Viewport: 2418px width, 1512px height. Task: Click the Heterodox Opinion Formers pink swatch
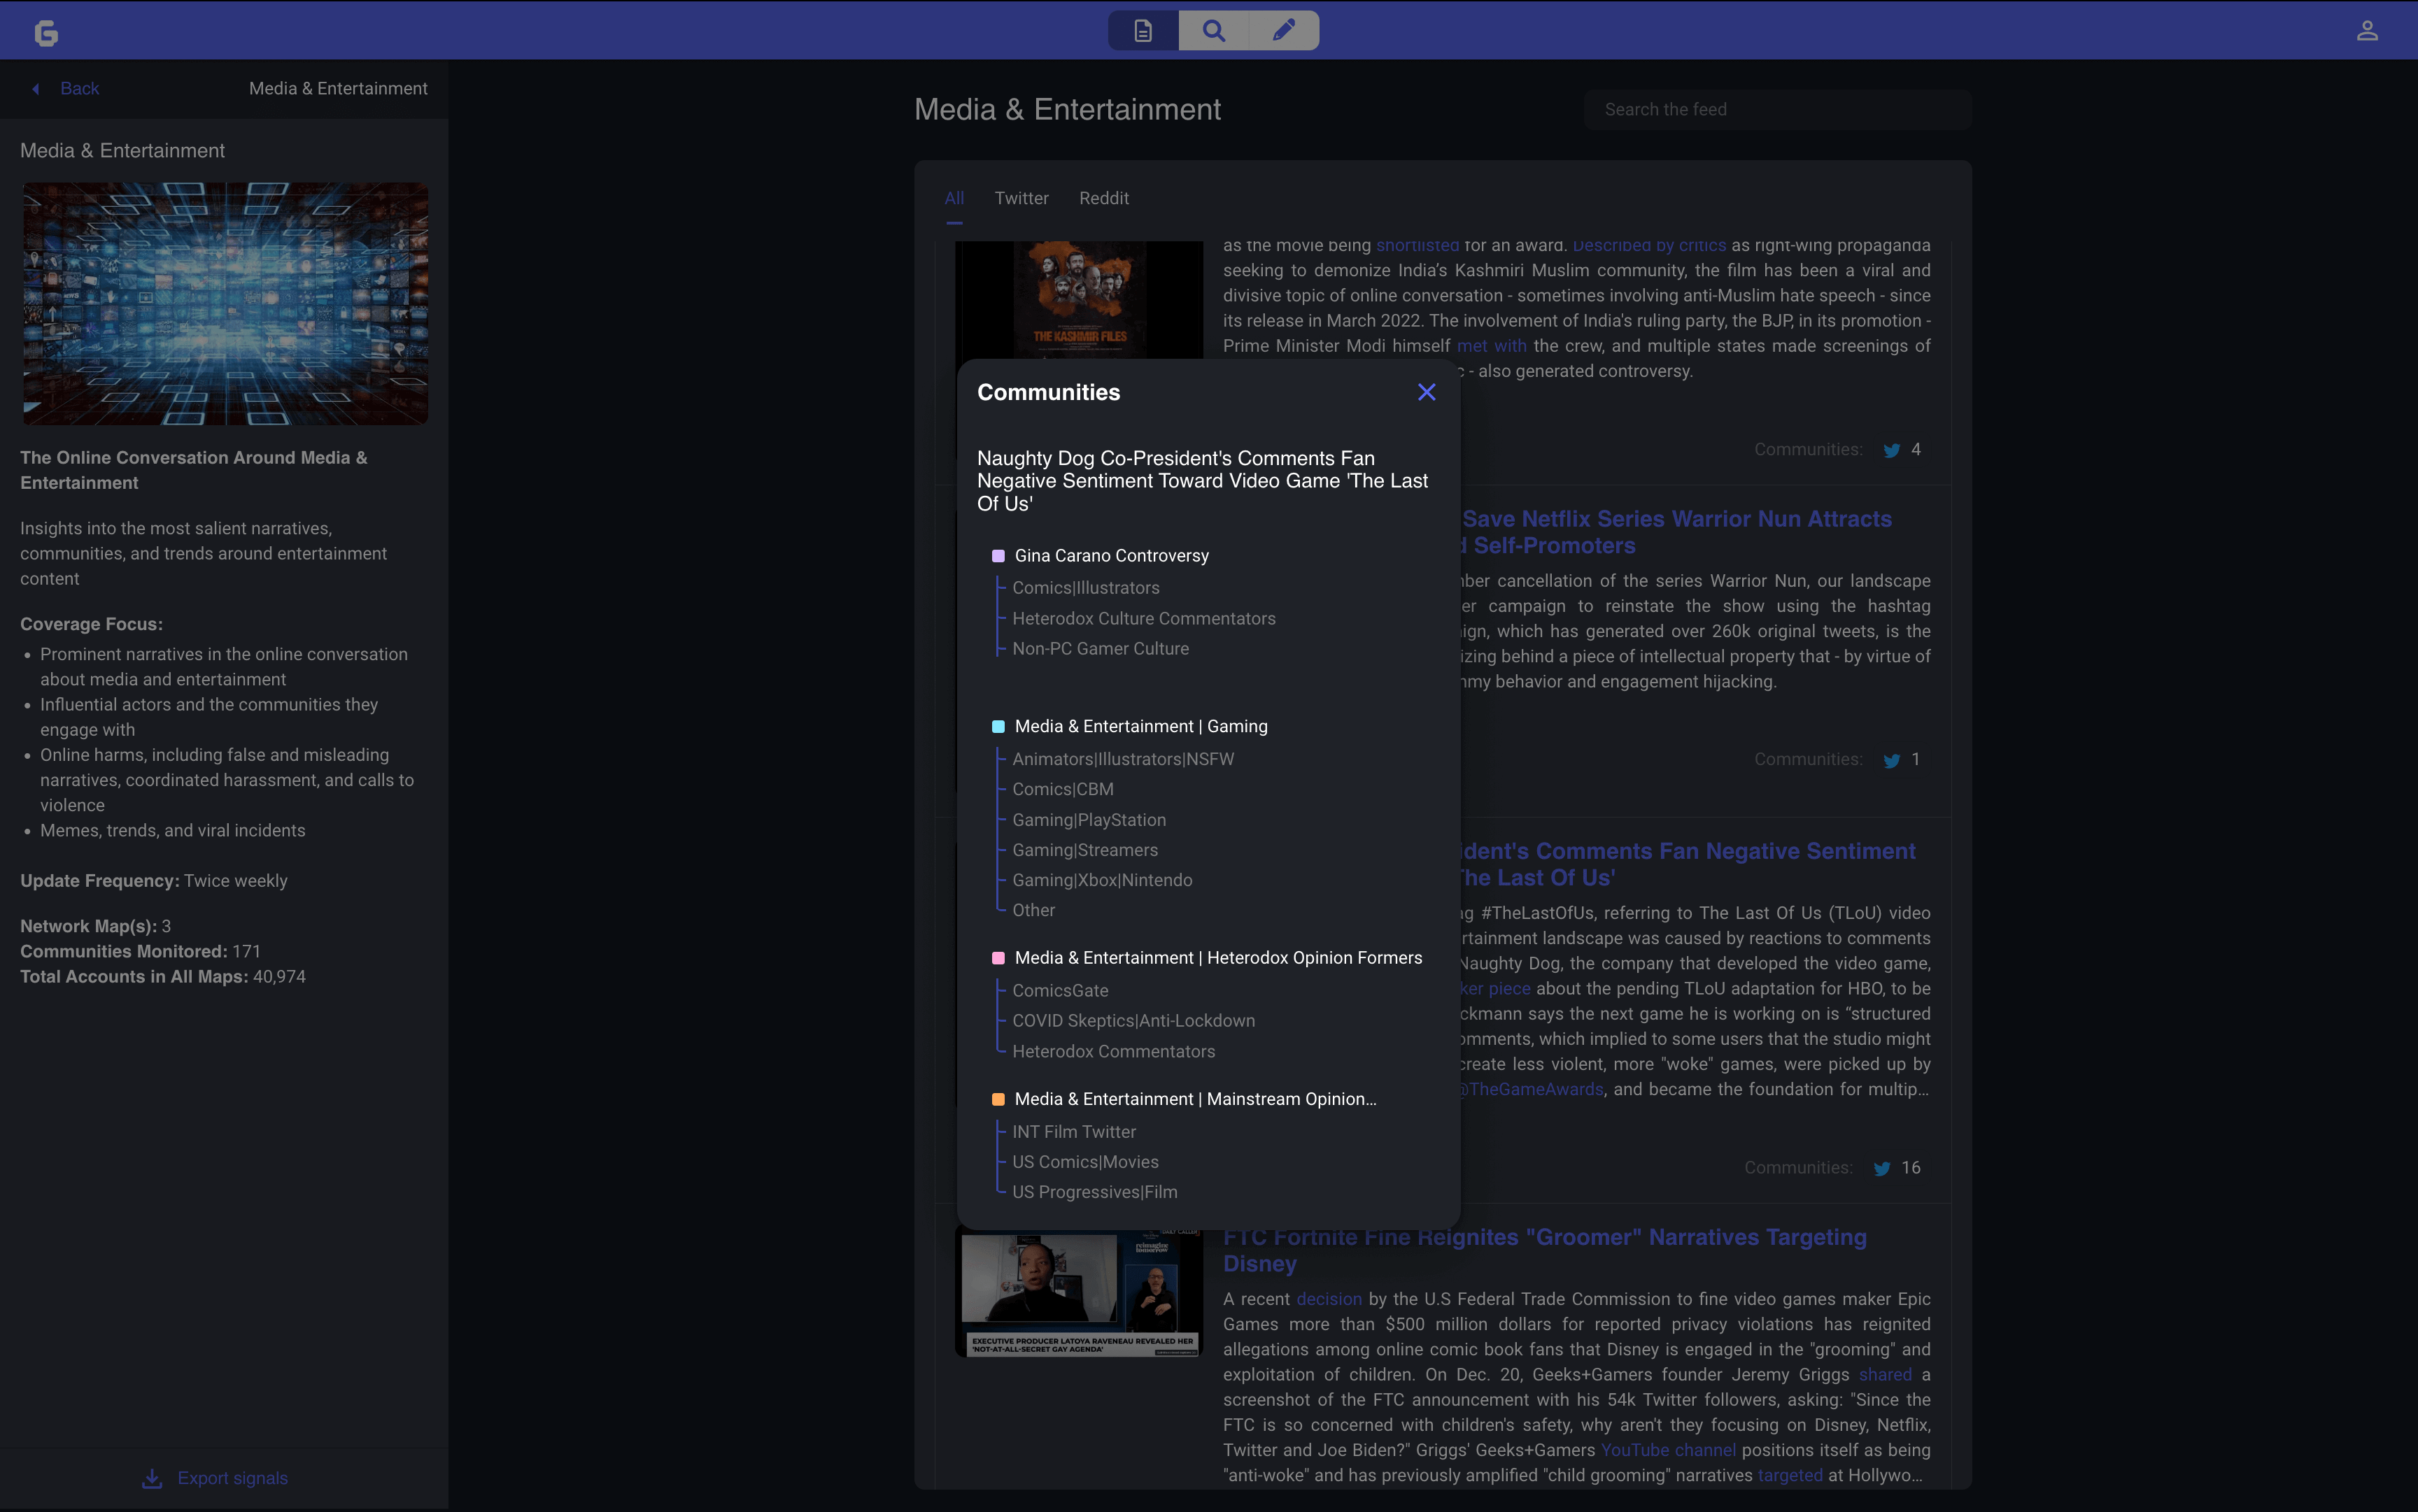(x=998, y=958)
